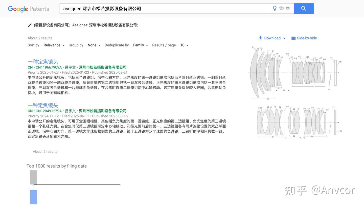This screenshot has height=205, width=364.
Task: Click the graduation cap scholar icon
Action: [281, 8]
